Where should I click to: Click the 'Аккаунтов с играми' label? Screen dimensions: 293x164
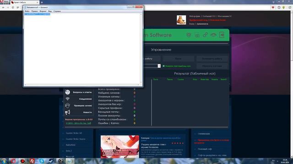coord(111,100)
